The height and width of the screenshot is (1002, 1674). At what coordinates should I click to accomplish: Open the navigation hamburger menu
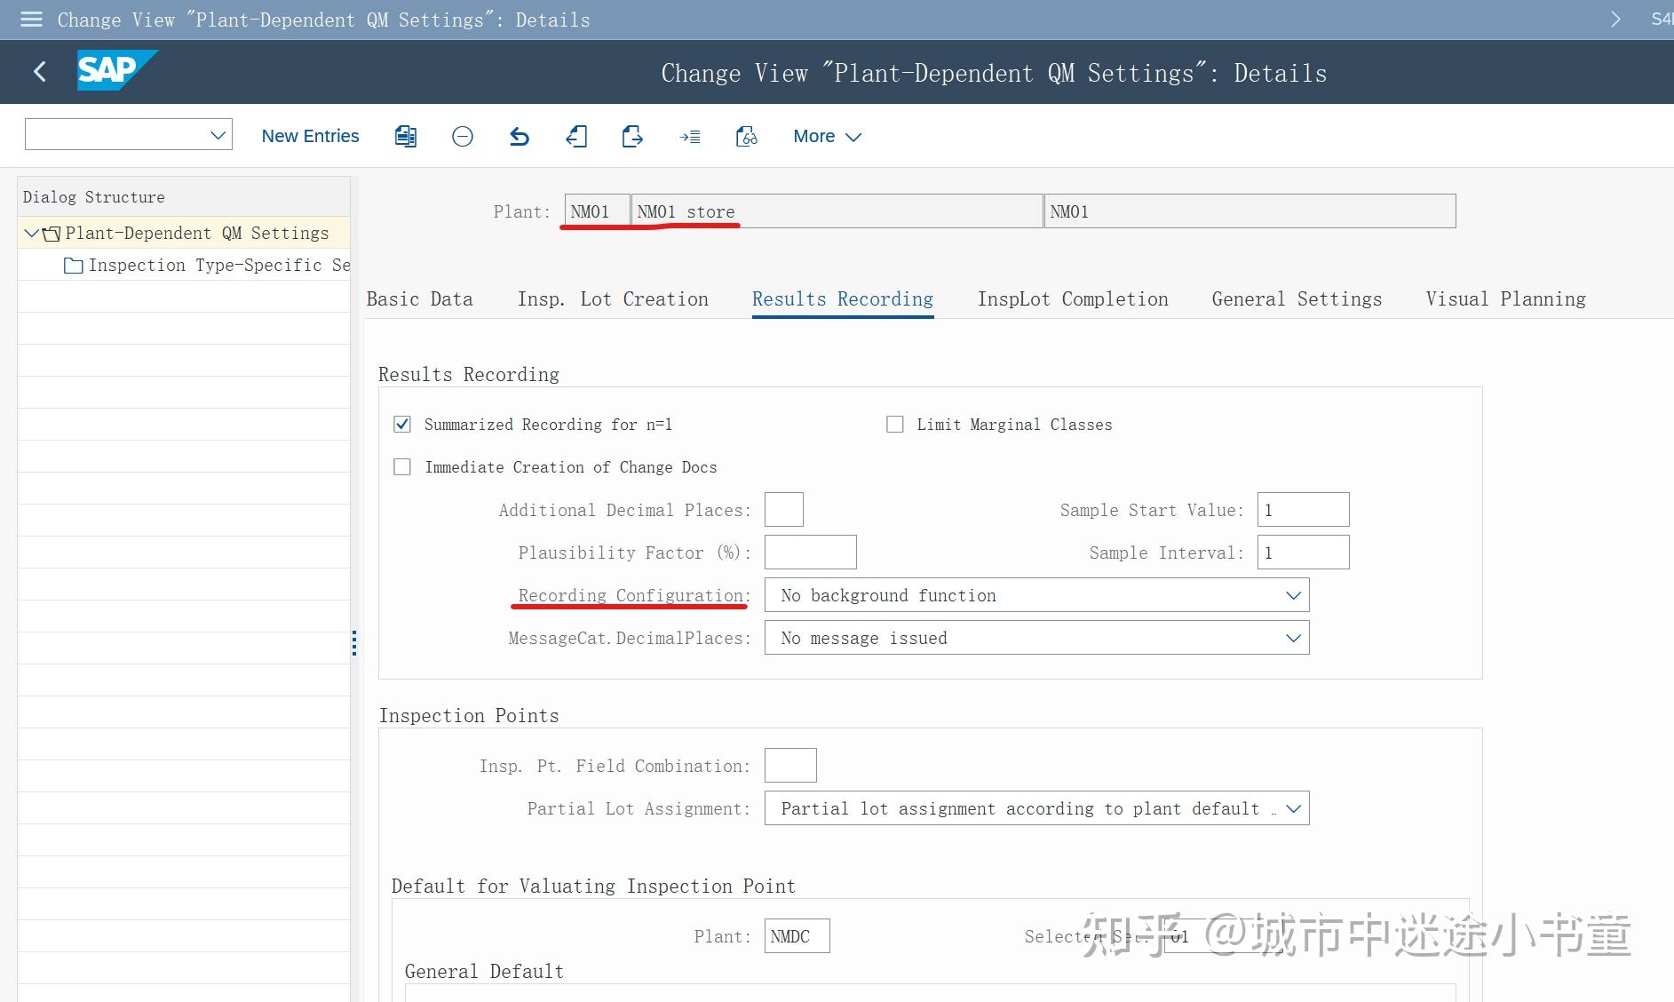point(29,20)
